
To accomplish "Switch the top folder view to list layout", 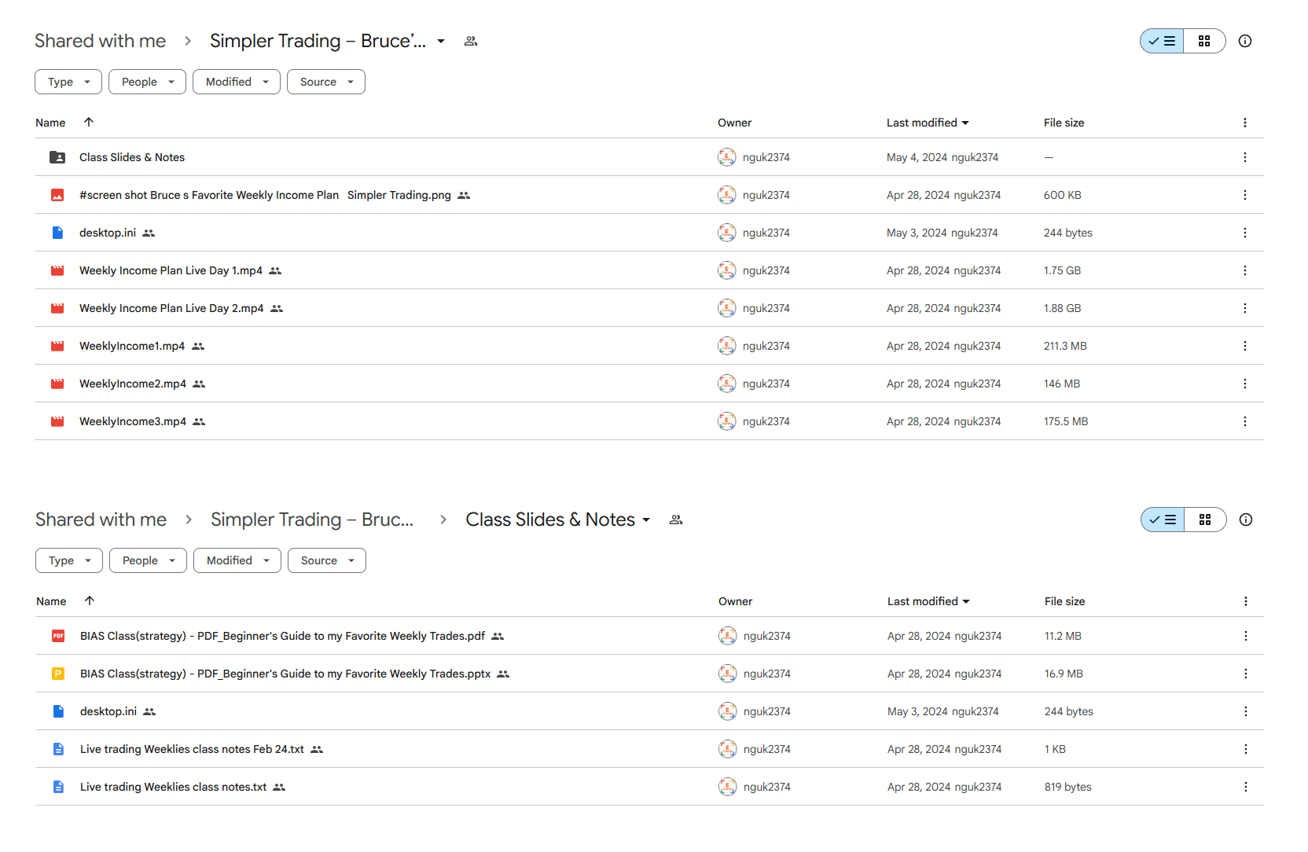I will [1162, 41].
